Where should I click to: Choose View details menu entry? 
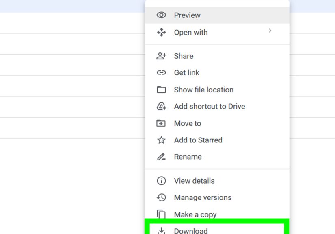[x=217, y=181]
